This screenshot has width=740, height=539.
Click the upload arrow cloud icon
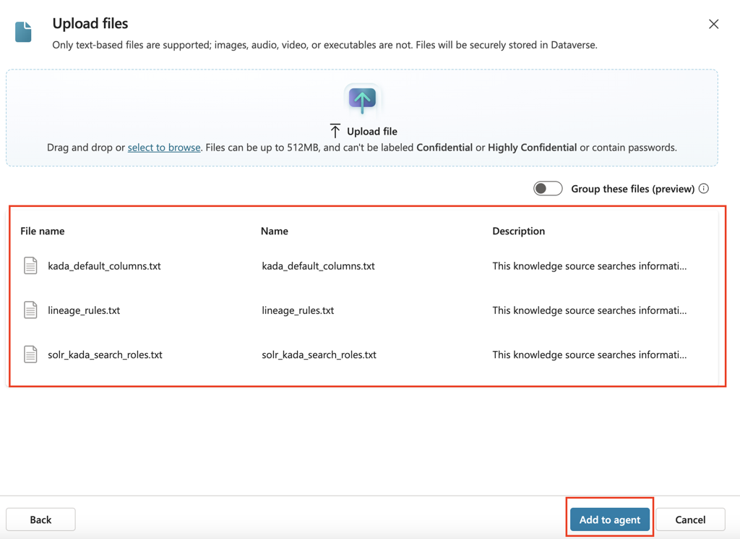pos(362,98)
